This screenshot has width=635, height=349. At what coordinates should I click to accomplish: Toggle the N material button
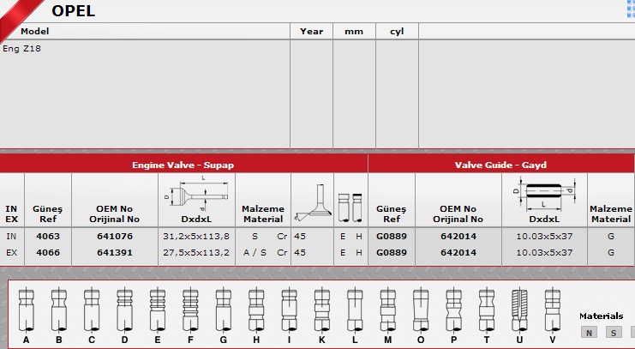[x=590, y=333]
